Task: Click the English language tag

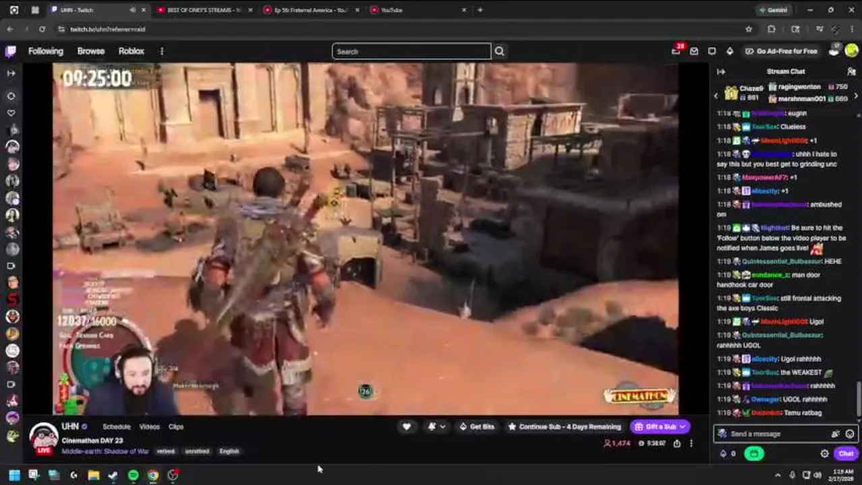Action: [229, 451]
